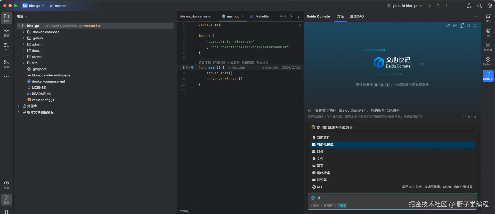This screenshot has height=214, width=495.
Task: Select the 对话 tab in Comate
Action: tap(340, 16)
